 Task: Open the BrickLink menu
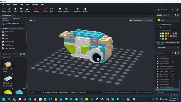pos(35,5)
